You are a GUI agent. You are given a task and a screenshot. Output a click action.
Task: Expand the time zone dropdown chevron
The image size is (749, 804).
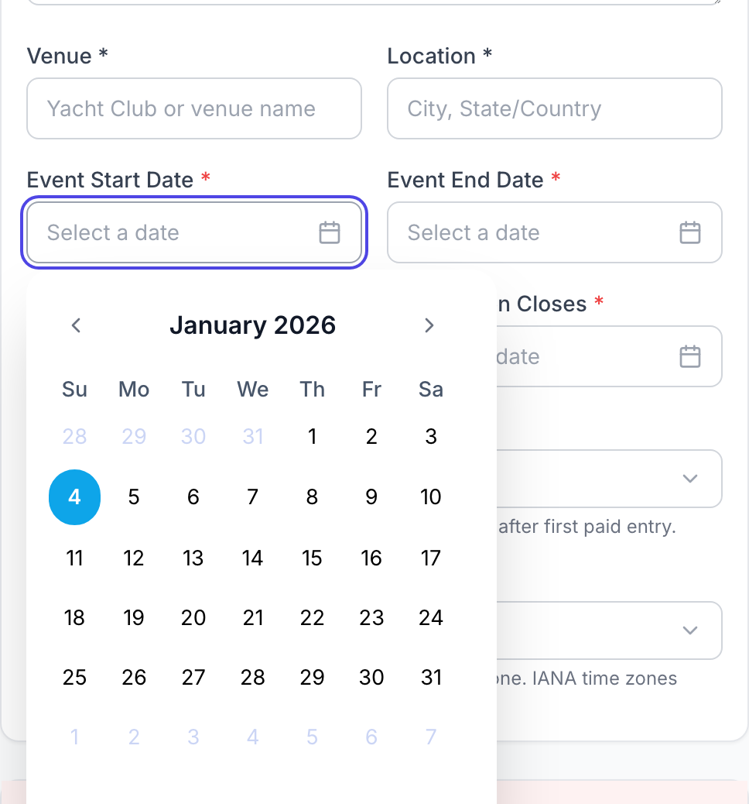tap(690, 630)
